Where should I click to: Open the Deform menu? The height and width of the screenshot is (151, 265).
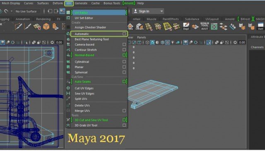coord(58,3)
